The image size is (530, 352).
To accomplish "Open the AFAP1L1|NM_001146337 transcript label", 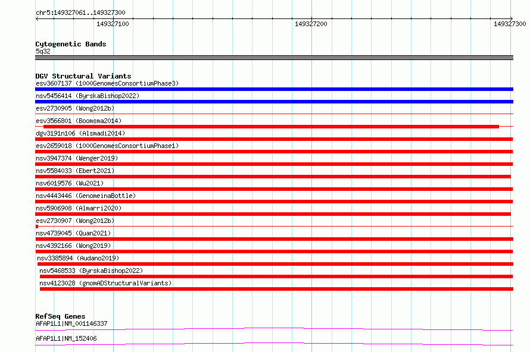I will click(x=71, y=323).
